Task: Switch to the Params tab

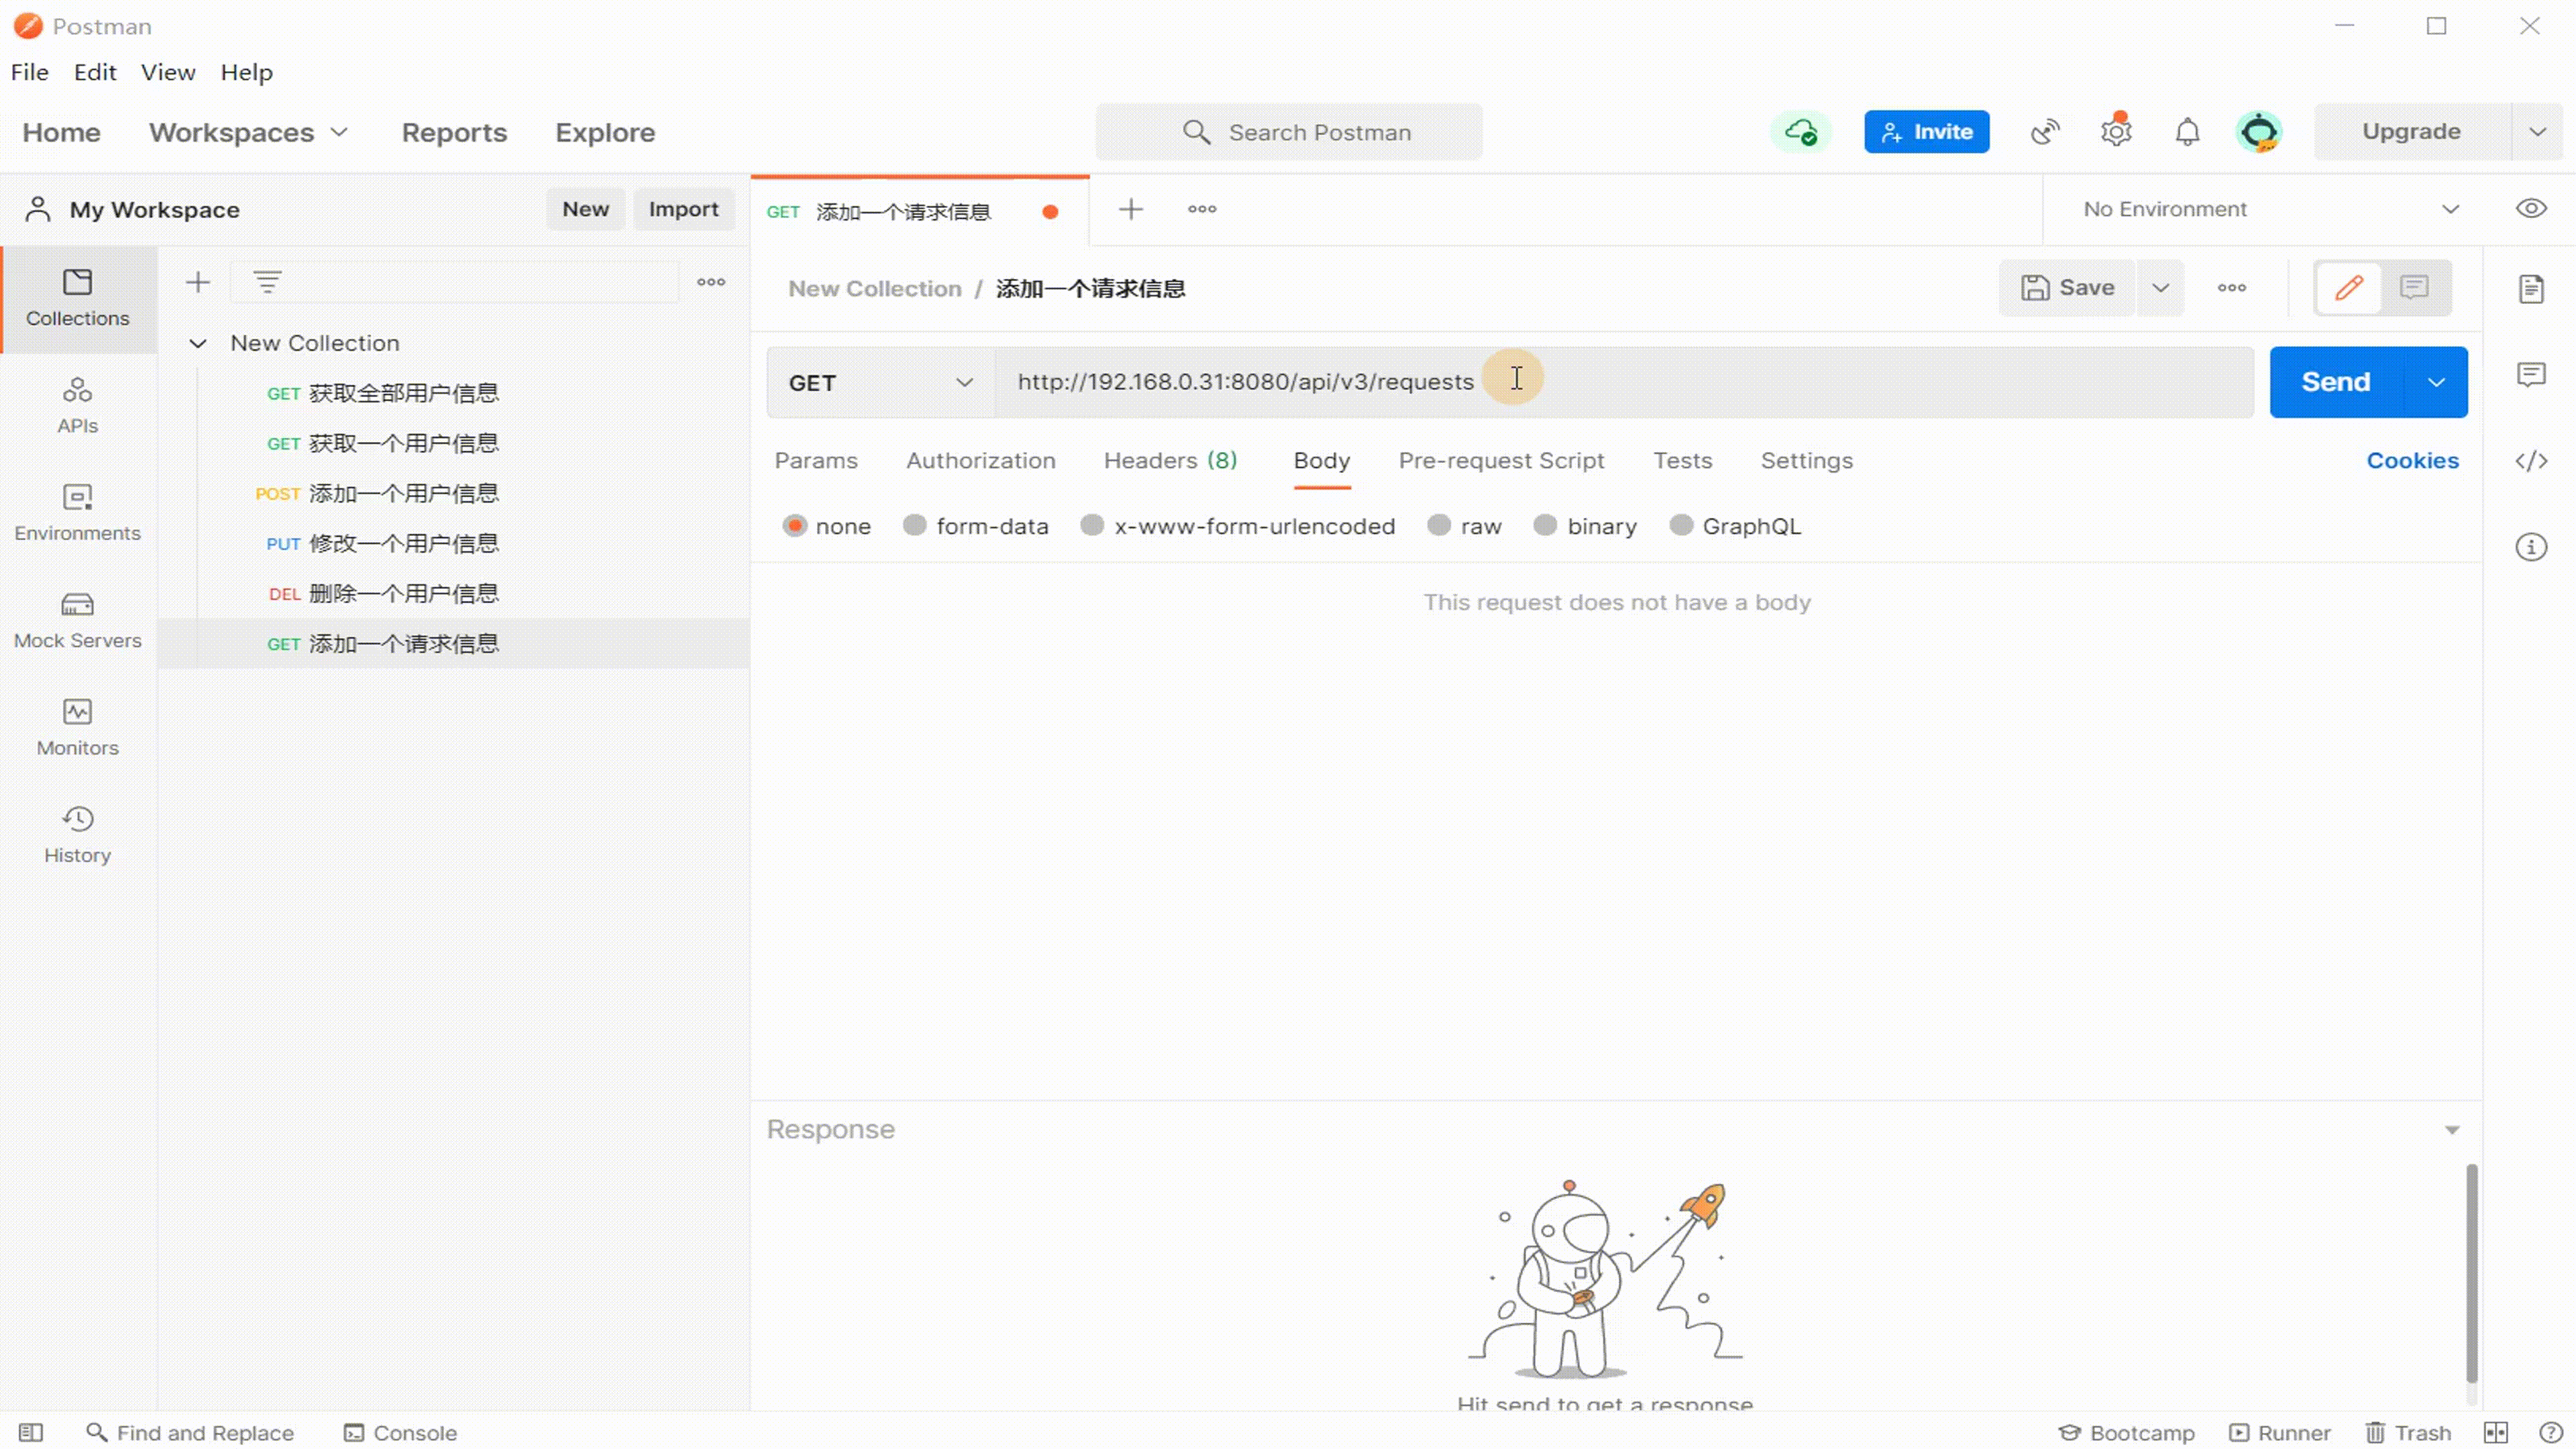Action: [816, 461]
